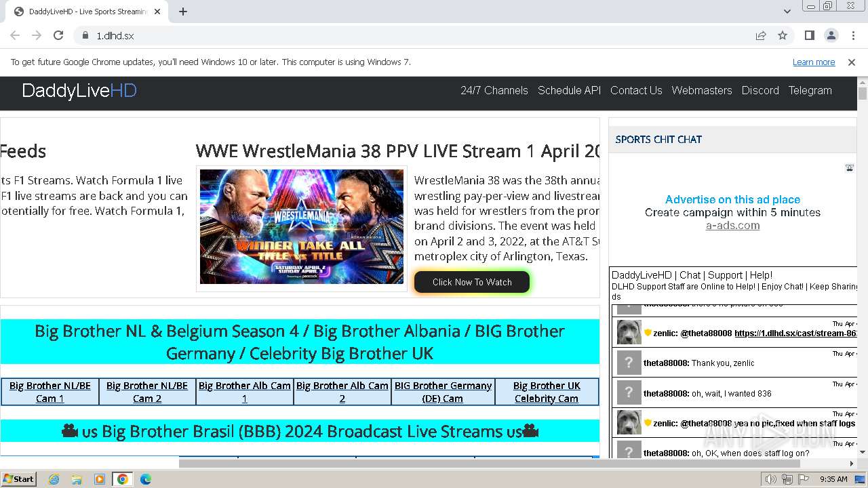Click the network tray icon

[x=787, y=479]
